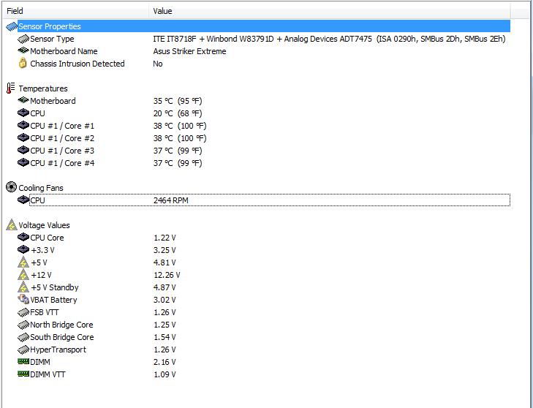Click the DIMM memory module icon
This screenshot has width=533, height=408.
[x=23, y=361]
